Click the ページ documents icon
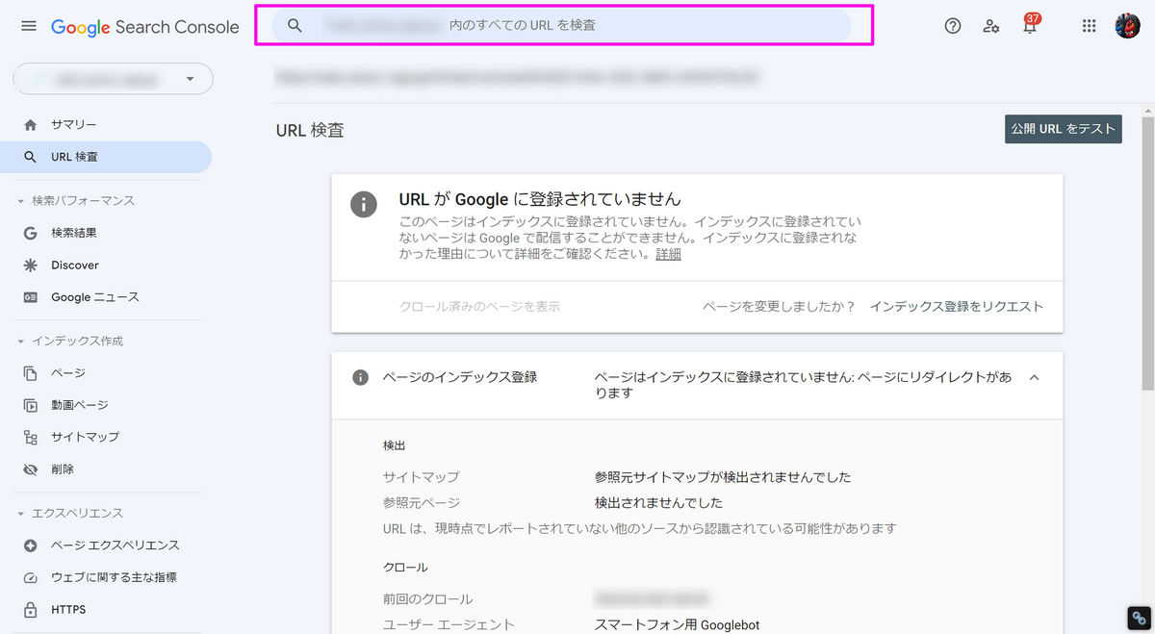The width and height of the screenshot is (1155, 634). (x=31, y=373)
